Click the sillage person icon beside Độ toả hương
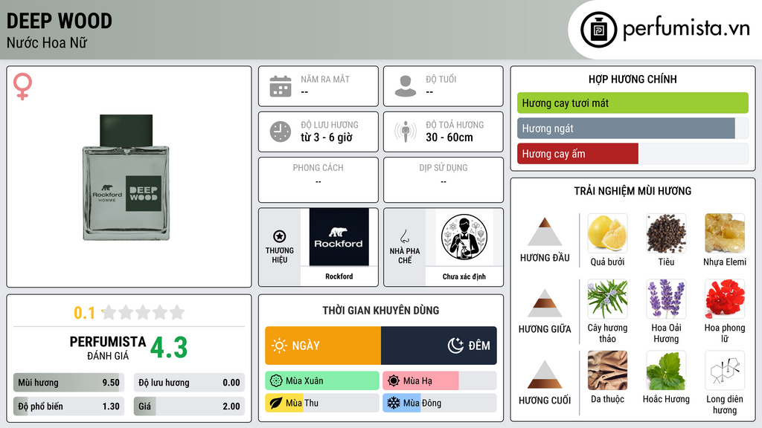Screen dimensions: 762x428 pos(406,132)
